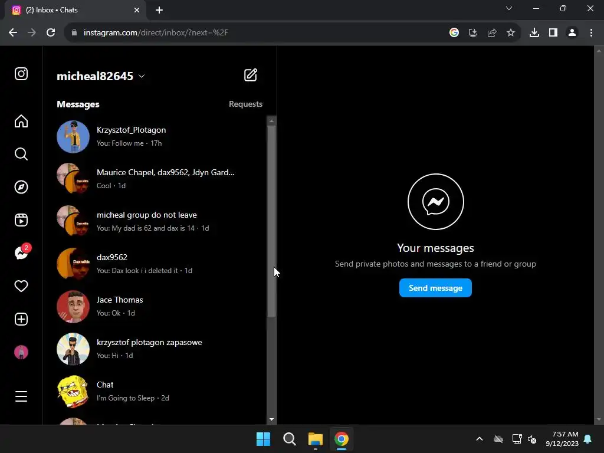Show hidden system tray icons
Viewport: 604px width, 453px height.
point(480,439)
